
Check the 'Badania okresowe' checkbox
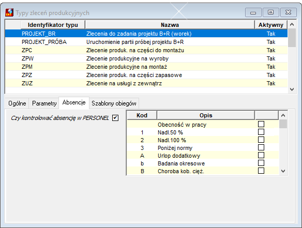[x=261, y=163]
